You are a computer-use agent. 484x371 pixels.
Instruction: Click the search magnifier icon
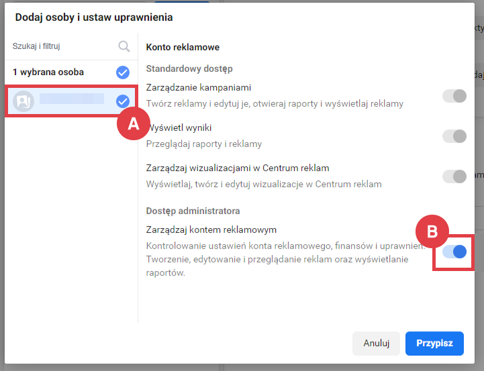click(x=124, y=46)
